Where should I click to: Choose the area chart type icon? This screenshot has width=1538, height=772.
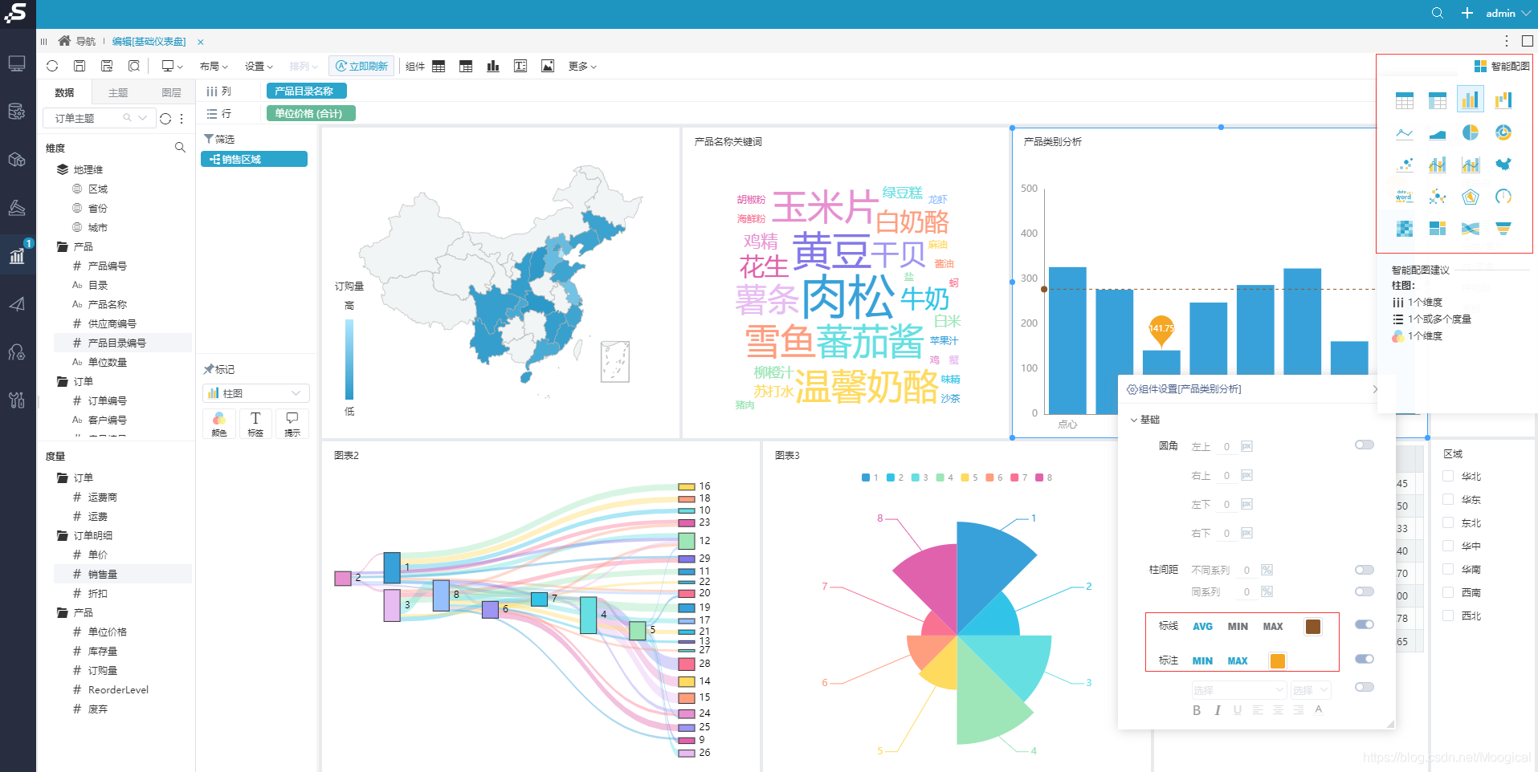click(1437, 132)
